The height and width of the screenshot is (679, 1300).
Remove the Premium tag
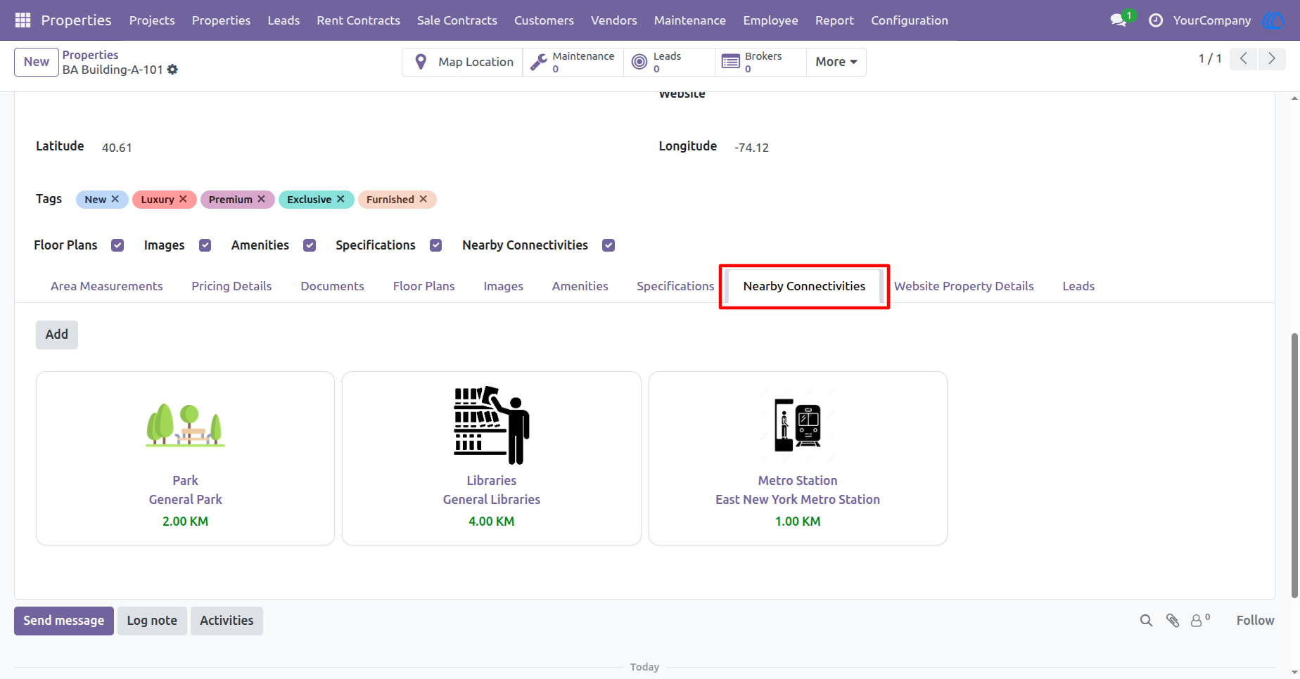click(x=261, y=199)
